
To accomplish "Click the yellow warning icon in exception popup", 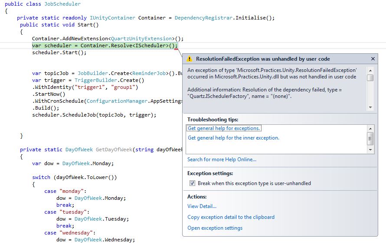I will [x=190, y=59].
